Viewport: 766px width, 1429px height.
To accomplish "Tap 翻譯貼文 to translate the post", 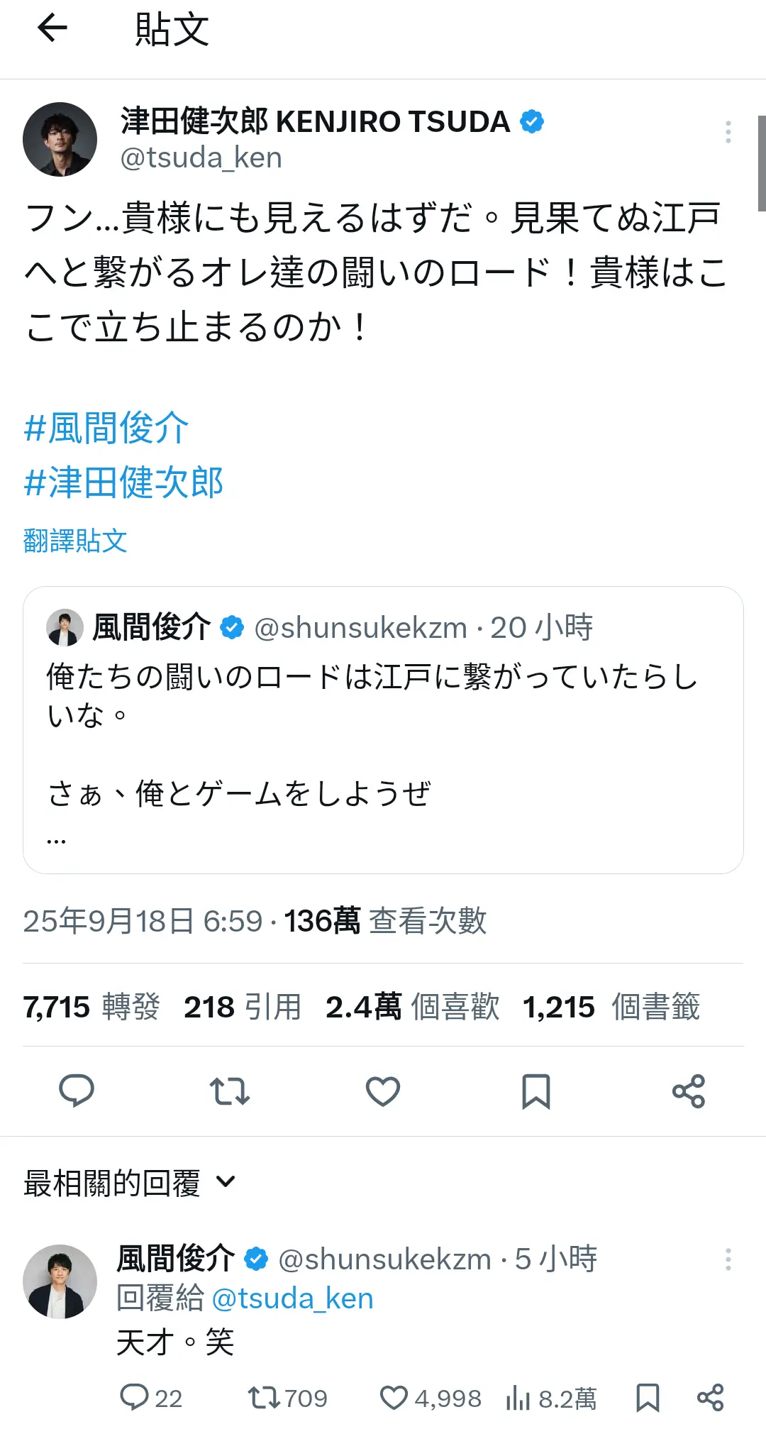I will point(75,541).
